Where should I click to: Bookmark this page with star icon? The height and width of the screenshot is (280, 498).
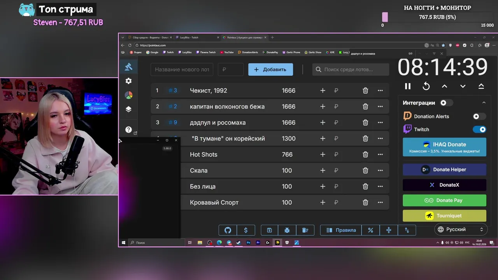point(443,45)
